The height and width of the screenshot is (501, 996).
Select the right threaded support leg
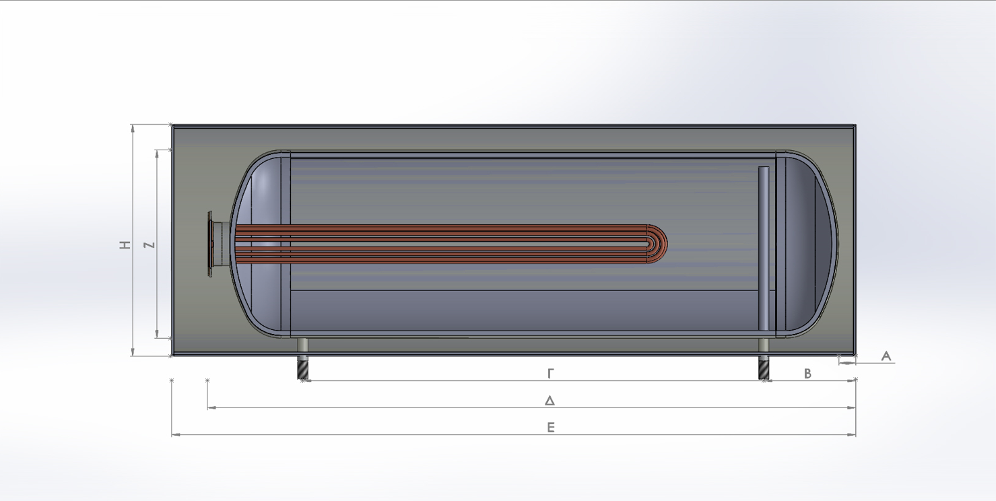[764, 368]
